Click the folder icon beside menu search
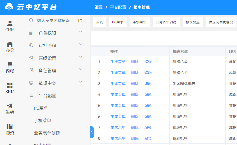237x145 pixels. click(x=80, y=21)
